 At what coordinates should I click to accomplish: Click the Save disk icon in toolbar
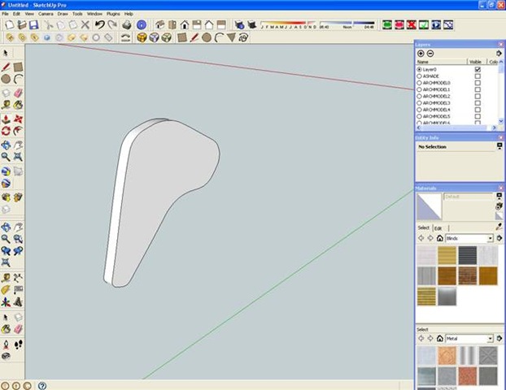tap(33, 25)
